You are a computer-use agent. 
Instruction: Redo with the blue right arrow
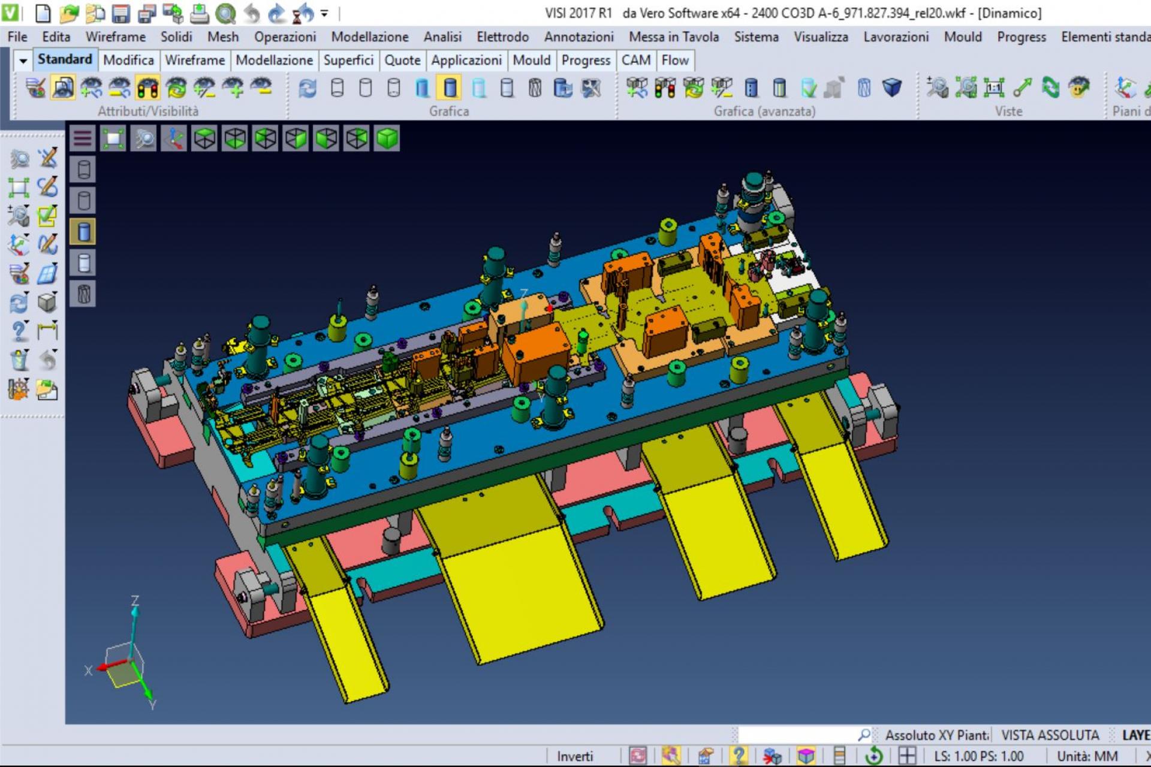coord(277,13)
